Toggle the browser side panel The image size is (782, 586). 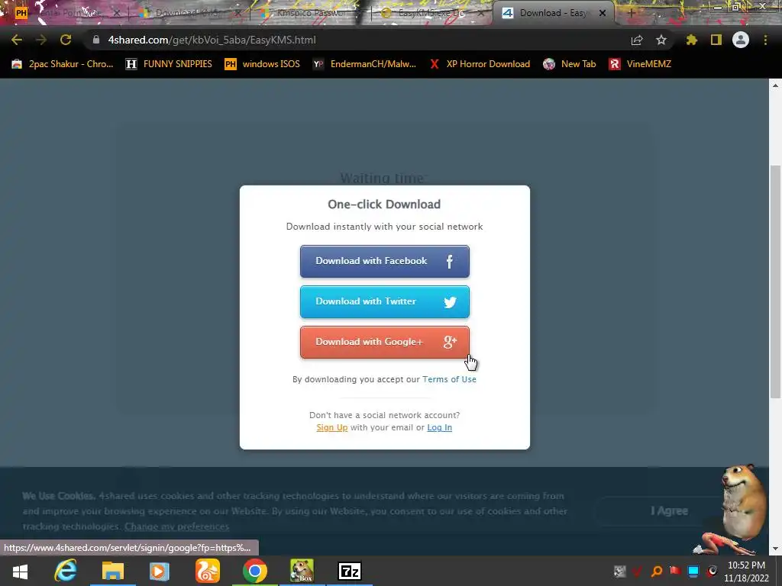tap(716, 40)
